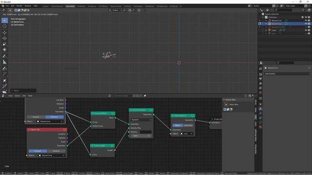Click the 3D cursor at world origin
The height and width of the screenshot is (175, 312).
(179, 63)
